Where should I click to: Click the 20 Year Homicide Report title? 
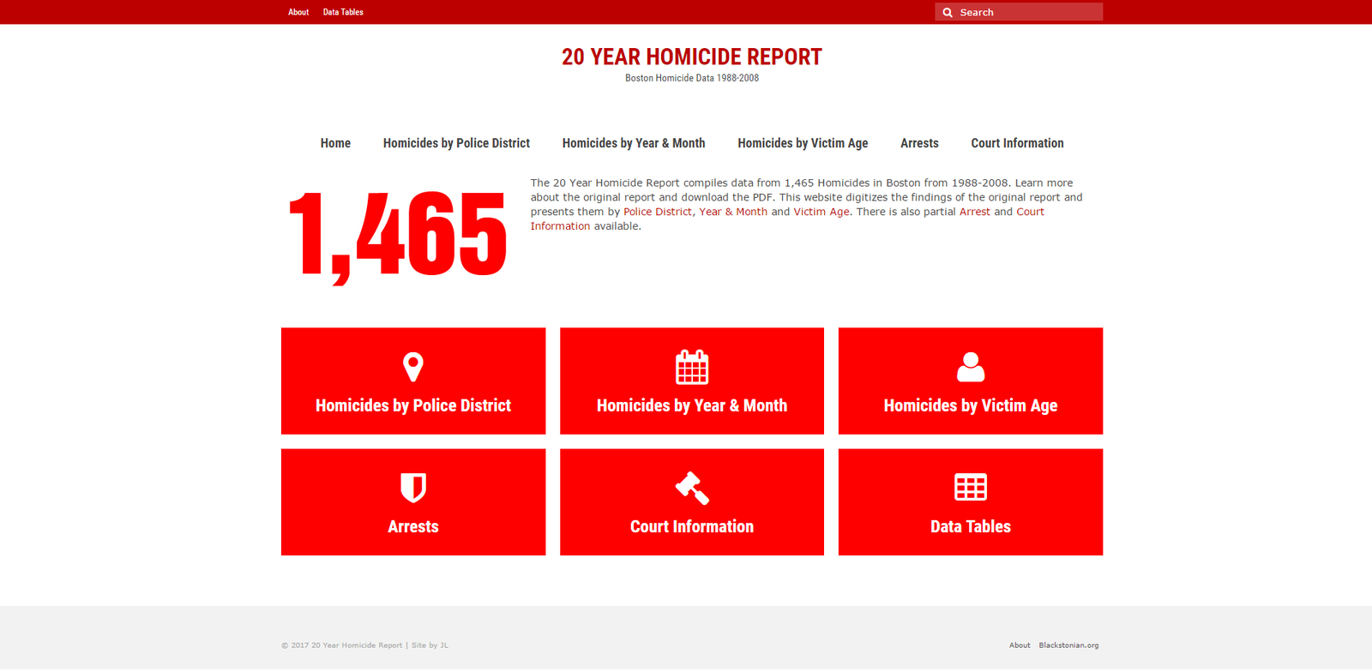[691, 57]
